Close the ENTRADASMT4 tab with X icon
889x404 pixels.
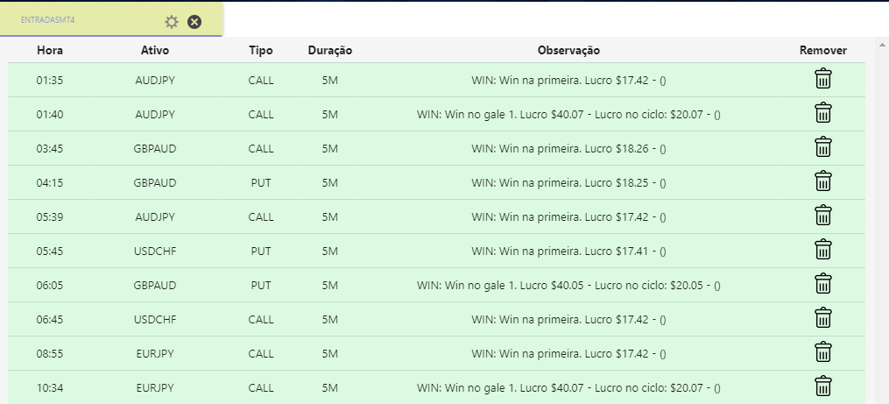point(194,22)
